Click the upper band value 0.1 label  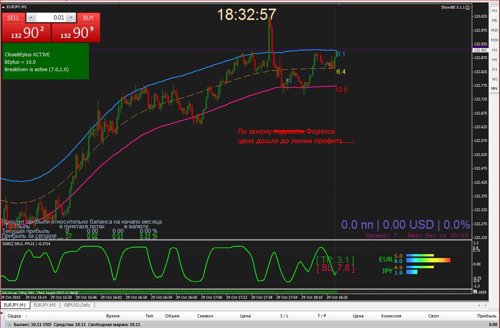pos(341,54)
